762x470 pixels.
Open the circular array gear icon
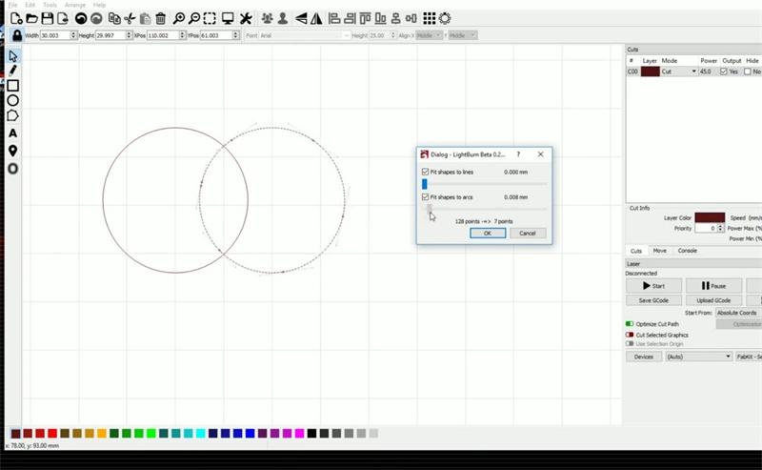(445, 18)
